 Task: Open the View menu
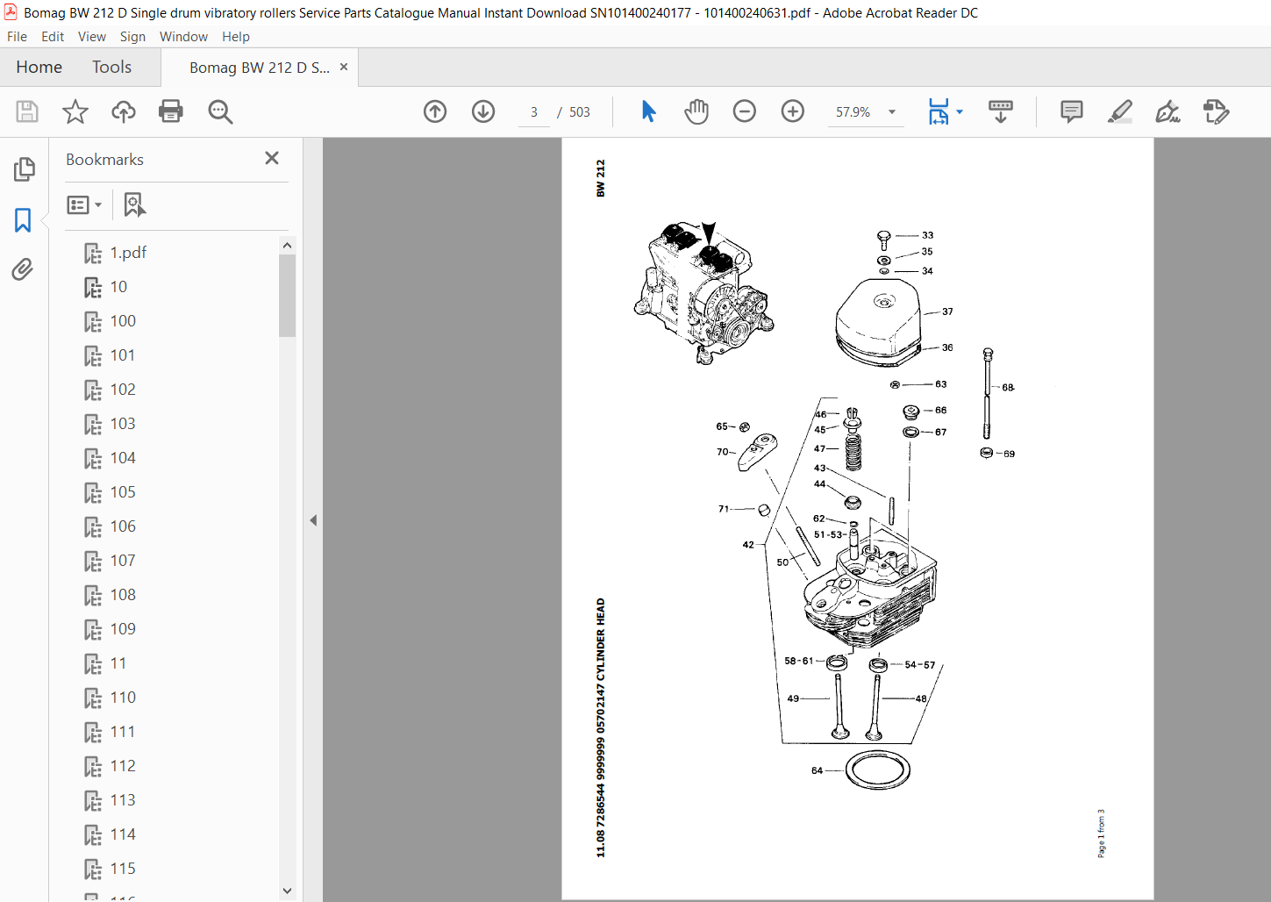tap(92, 37)
